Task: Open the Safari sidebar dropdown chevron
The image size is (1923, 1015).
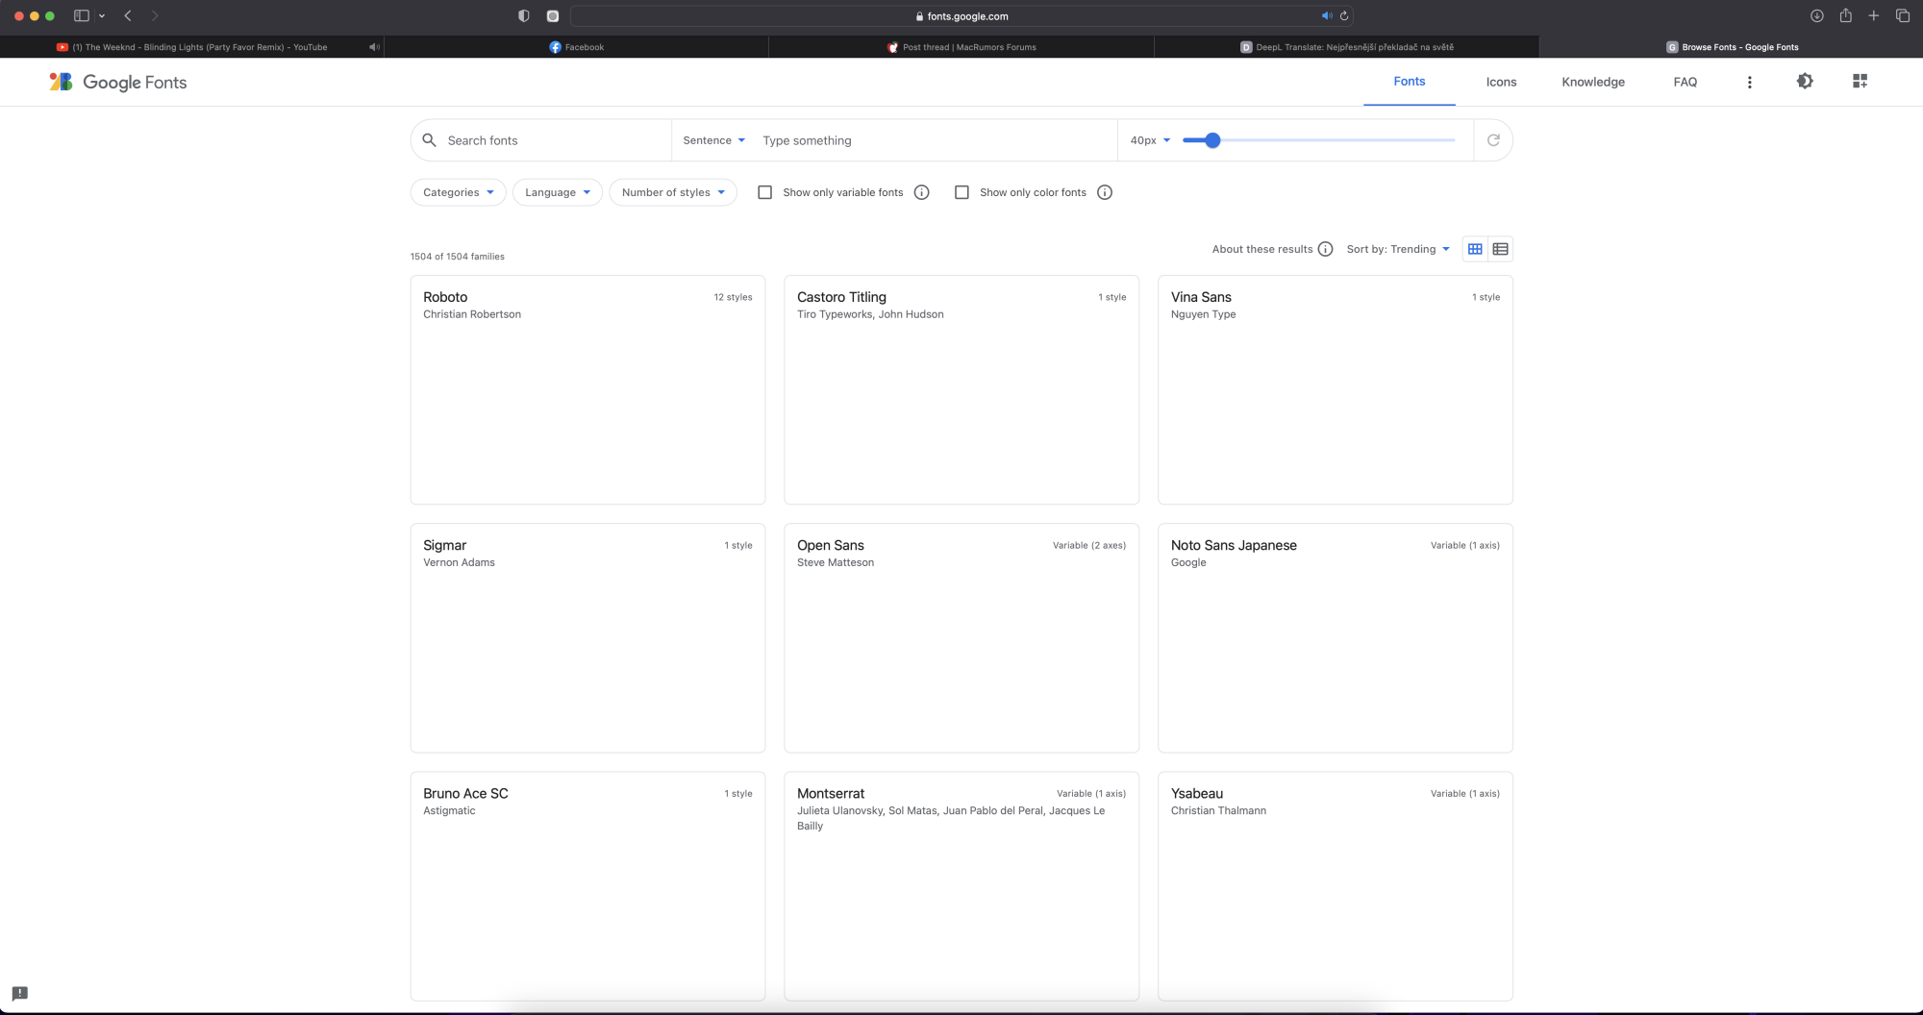Action: 102,16
